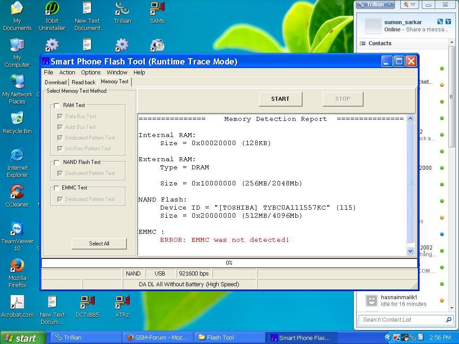
Task: Click the START button
Action: (281, 99)
